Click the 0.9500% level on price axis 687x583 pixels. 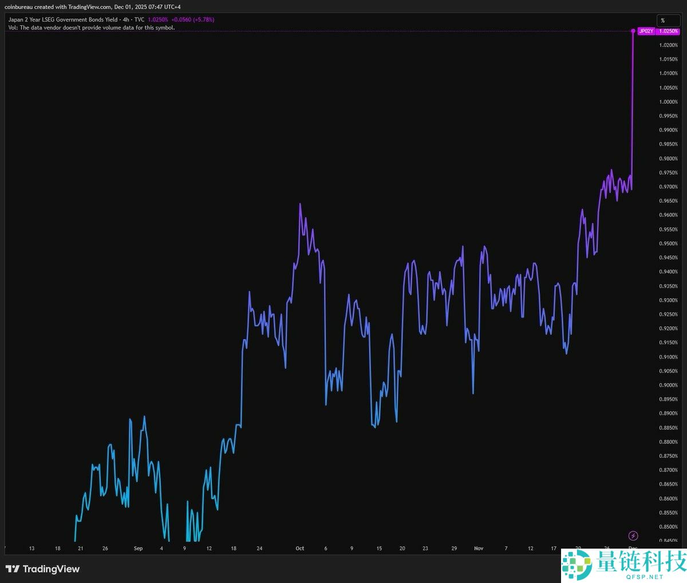click(x=668, y=243)
